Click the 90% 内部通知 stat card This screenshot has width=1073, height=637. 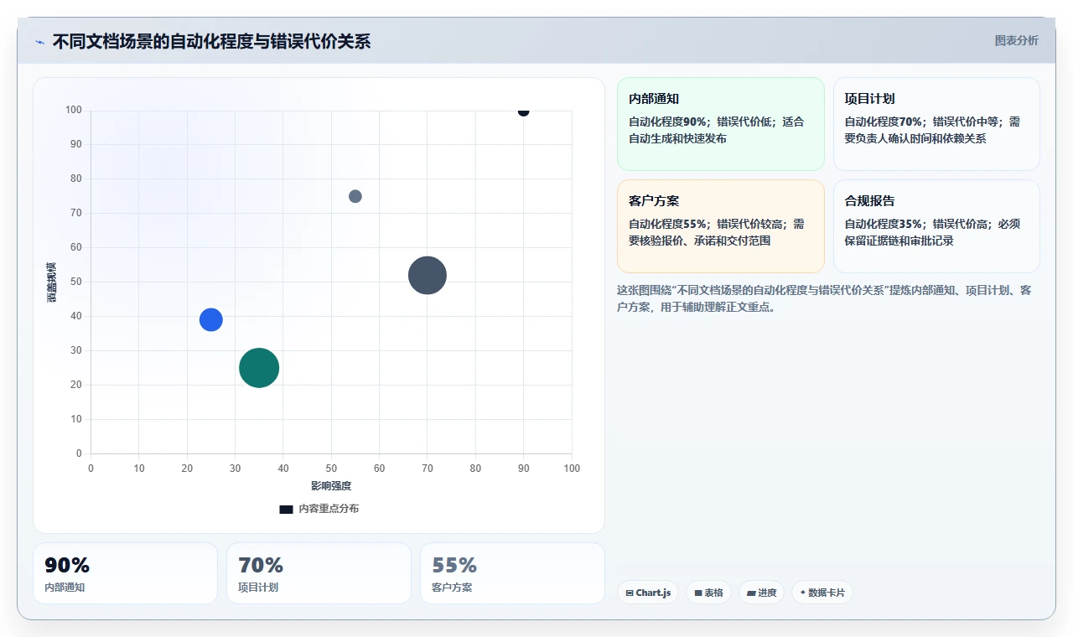[x=125, y=573]
